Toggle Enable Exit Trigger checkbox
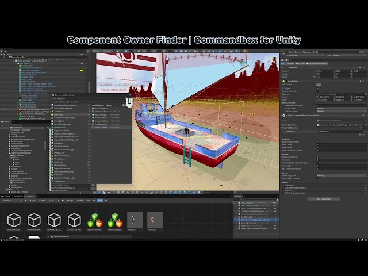Viewport: 368px width, 276px height. (x=318, y=157)
